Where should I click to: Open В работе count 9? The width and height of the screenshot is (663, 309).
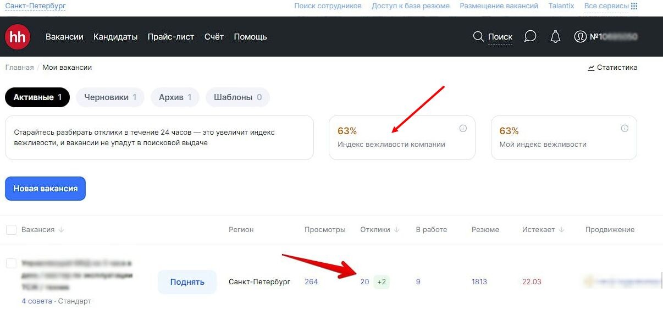click(418, 282)
